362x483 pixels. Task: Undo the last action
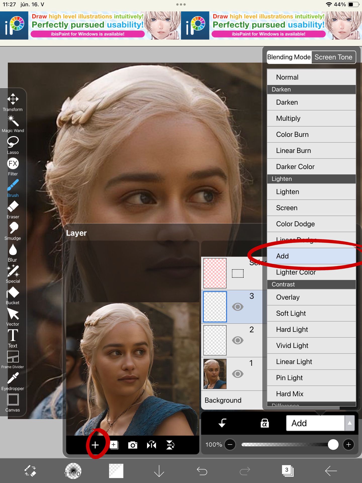point(202,471)
